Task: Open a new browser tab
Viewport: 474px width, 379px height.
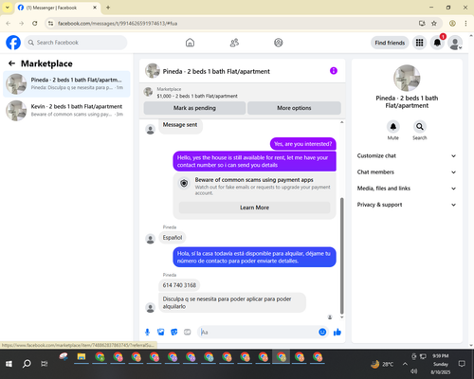Action: click(x=108, y=8)
